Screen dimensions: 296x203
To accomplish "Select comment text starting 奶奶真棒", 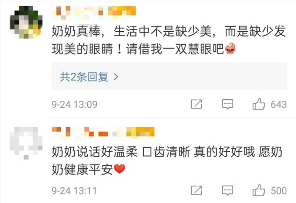I will tap(169, 40).
